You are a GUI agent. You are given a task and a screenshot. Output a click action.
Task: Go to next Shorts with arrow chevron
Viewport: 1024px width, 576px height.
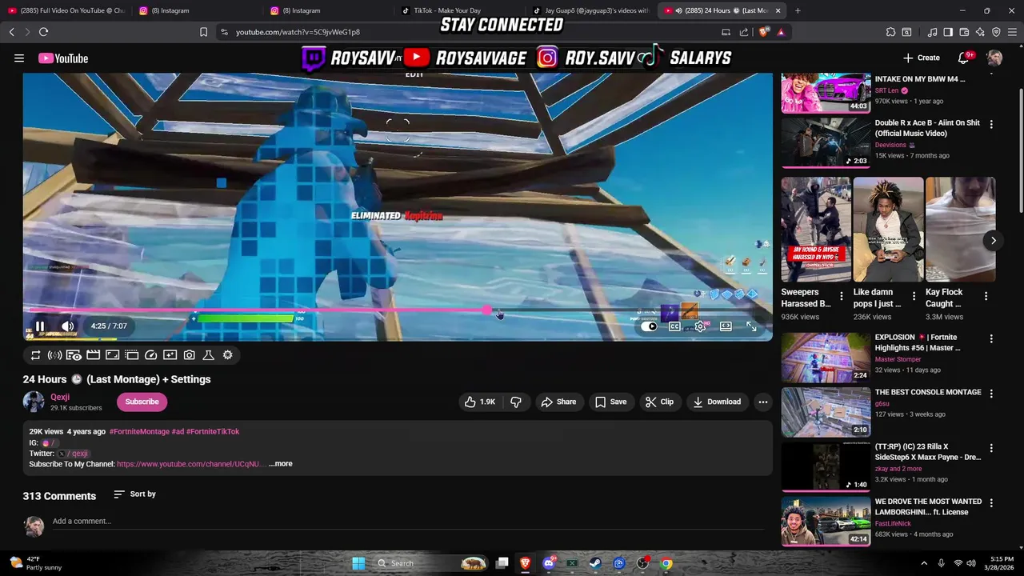tap(993, 241)
